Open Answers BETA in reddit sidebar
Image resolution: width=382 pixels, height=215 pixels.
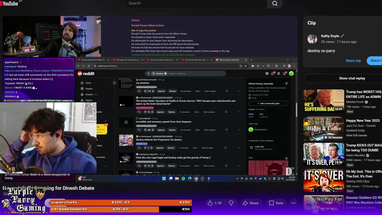[89, 94]
